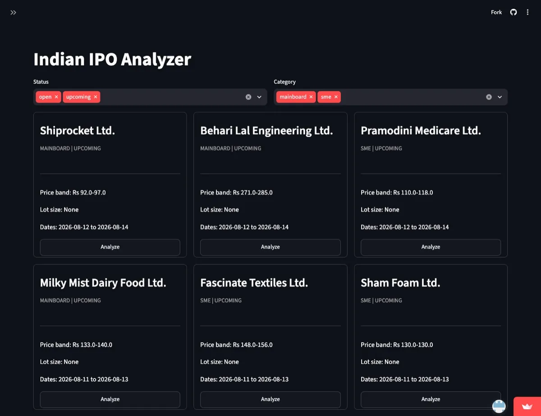This screenshot has height=416, width=541.
Task: Click Pramodini Medicare's 'SME | UPCOMING' label
Action: coord(381,148)
